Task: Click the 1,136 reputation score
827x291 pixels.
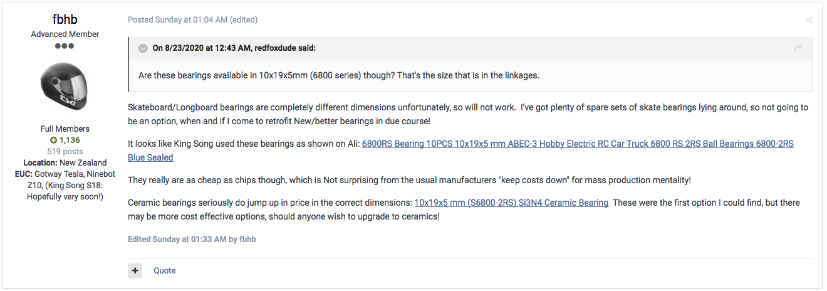Action: 70,140
